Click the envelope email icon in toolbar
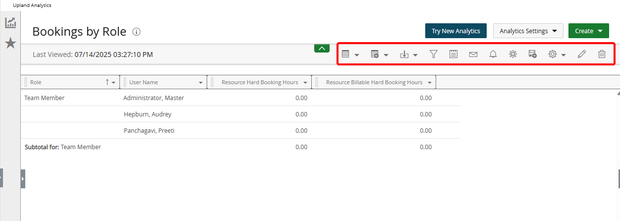The height and width of the screenshot is (221, 620). pos(473,55)
